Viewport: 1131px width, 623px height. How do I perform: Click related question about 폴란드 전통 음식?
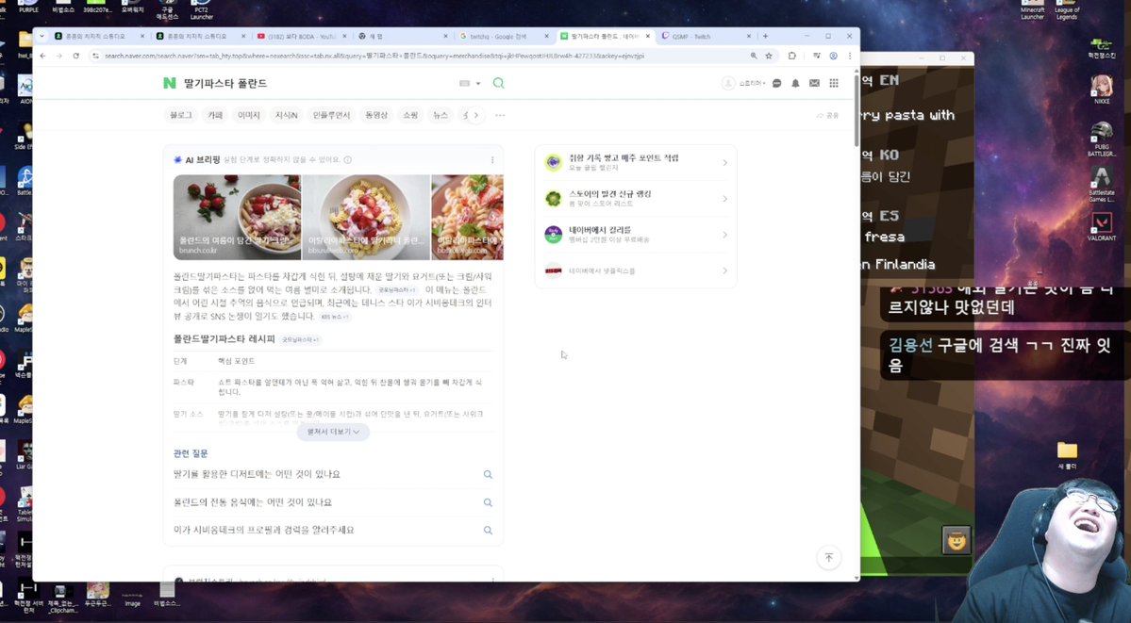253,502
